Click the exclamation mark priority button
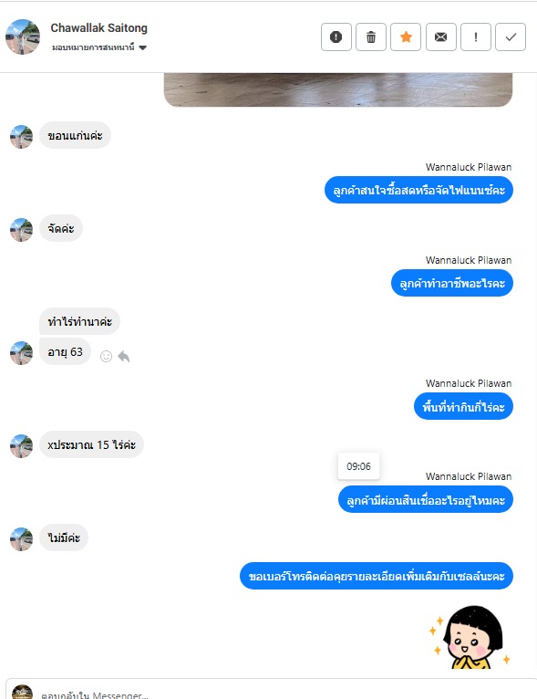The image size is (537, 699). pyautogui.click(x=476, y=37)
